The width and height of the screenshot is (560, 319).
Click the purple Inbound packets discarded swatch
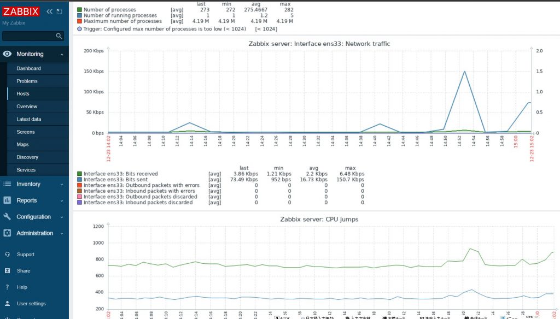coord(79,202)
